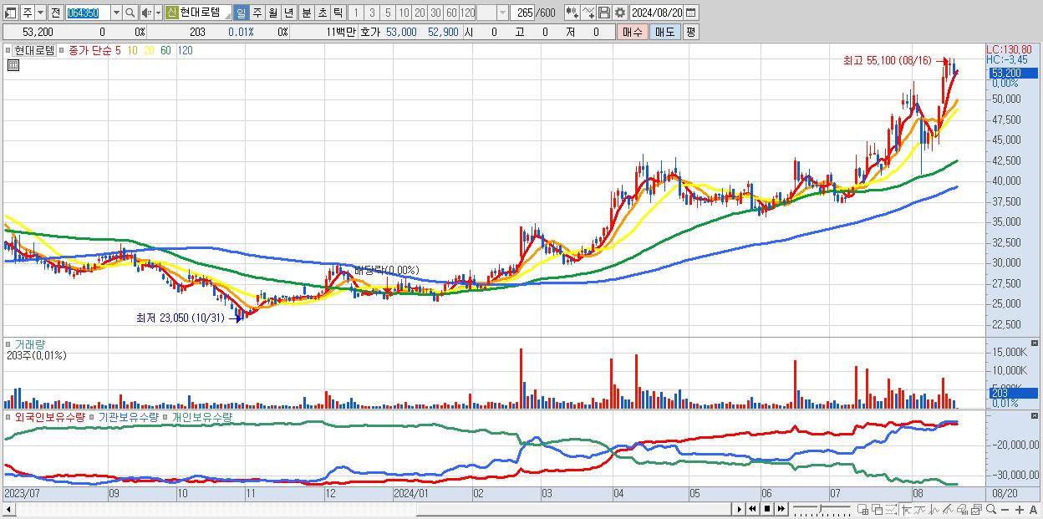This screenshot has height=519, width=1043.
Task: Select the 일 daily period toggle
Action: point(241,13)
